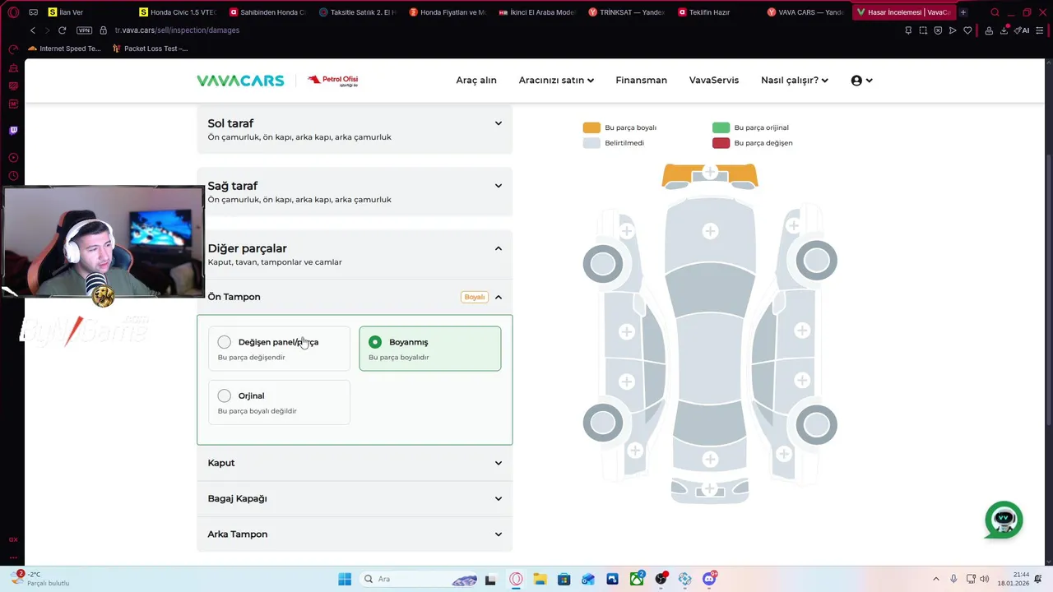Click the plus marker on the front bumper

click(x=709, y=173)
